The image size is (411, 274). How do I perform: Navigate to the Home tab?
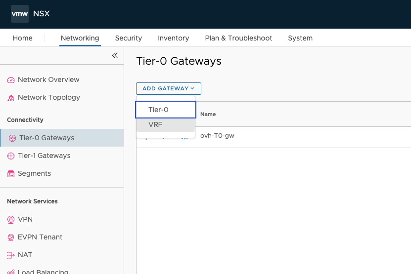coord(23,38)
